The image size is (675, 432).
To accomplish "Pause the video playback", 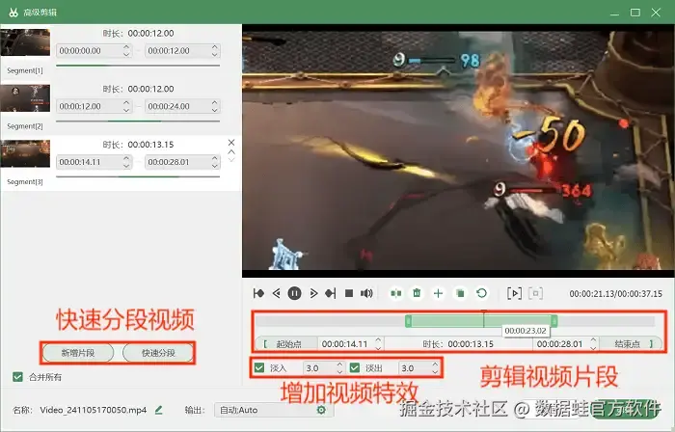I will pyautogui.click(x=294, y=293).
